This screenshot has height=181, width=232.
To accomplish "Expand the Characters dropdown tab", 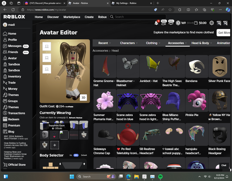I will [x=129, y=43].
